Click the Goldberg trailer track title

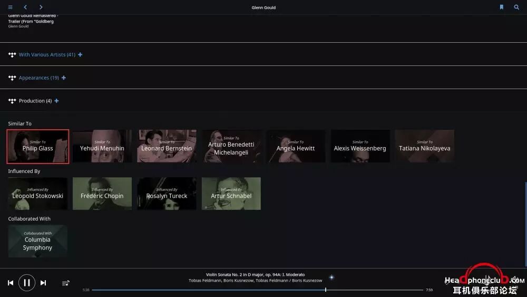33,18
